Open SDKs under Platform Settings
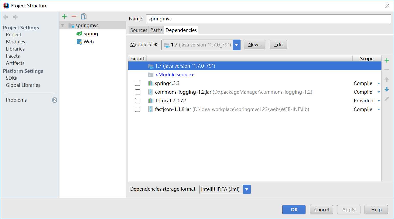This screenshot has width=394, height=219. (12, 78)
